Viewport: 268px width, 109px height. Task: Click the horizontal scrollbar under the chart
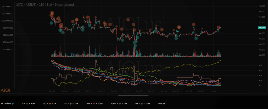click(x=134, y=95)
